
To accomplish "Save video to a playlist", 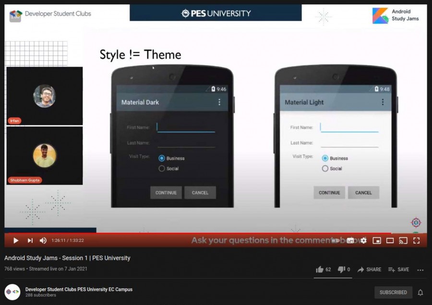I will 398,270.
